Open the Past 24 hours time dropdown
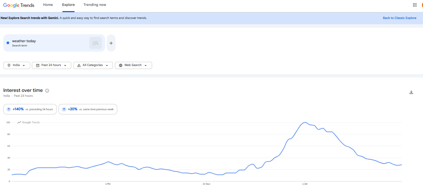 click(x=52, y=65)
